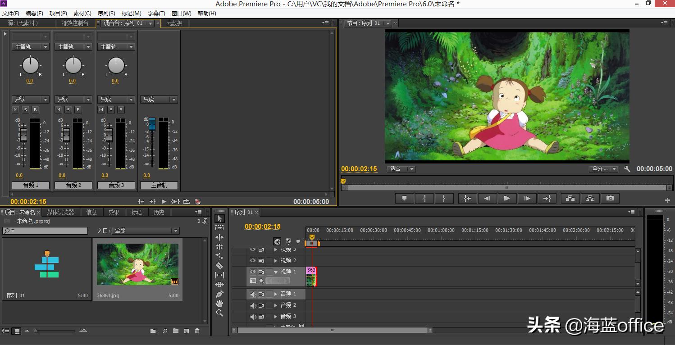Select the Zoom tool magnifier
The width and height of the screenshot is (675, 345).
pyautogui.click(x=219, y=313)
